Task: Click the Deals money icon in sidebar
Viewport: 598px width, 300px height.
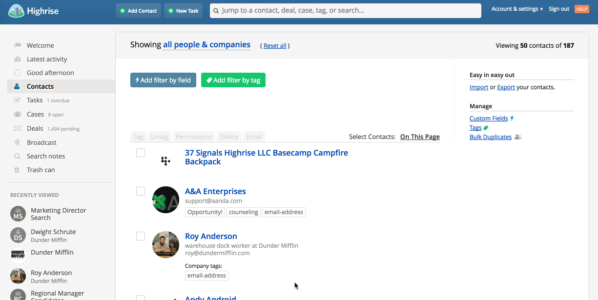Action: [18, 128]
